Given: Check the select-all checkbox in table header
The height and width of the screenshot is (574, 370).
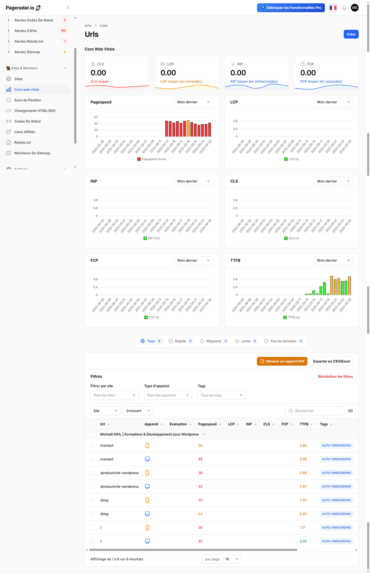Looking at the screenshot, I should point(92,424).
